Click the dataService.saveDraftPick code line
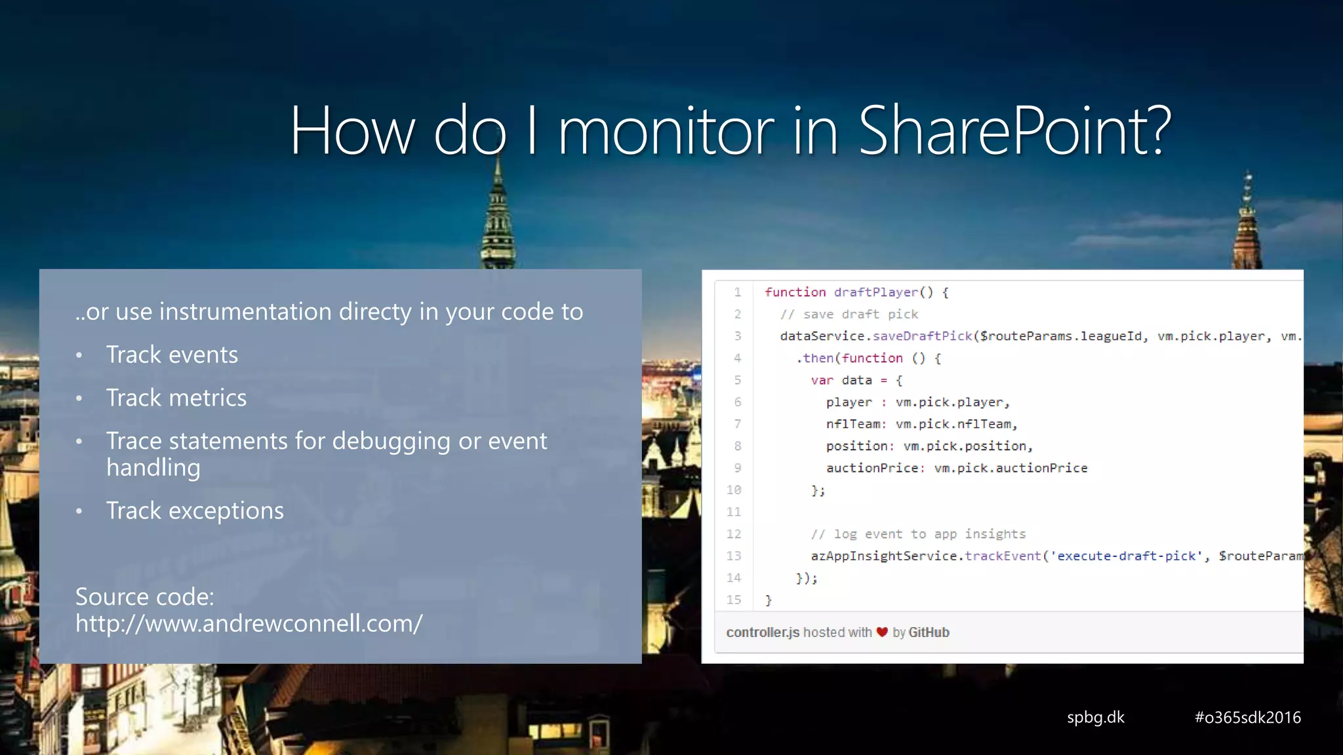 click(1041, 336)
